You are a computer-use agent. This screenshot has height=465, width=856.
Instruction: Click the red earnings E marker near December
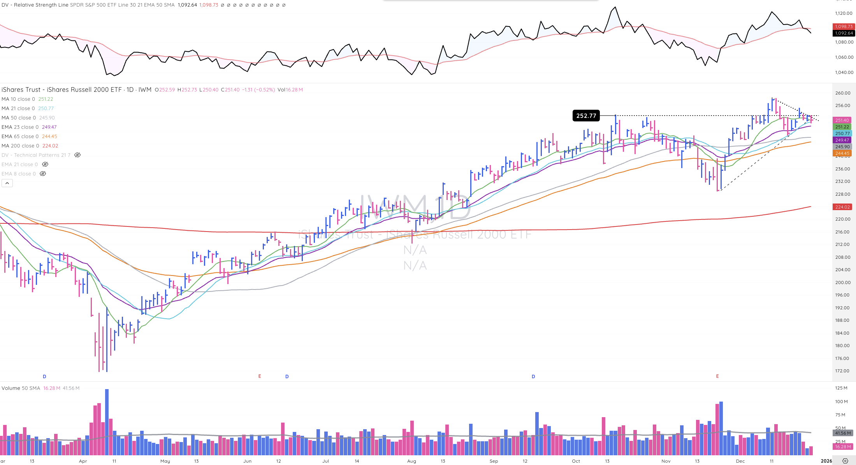tap(717, 376)
